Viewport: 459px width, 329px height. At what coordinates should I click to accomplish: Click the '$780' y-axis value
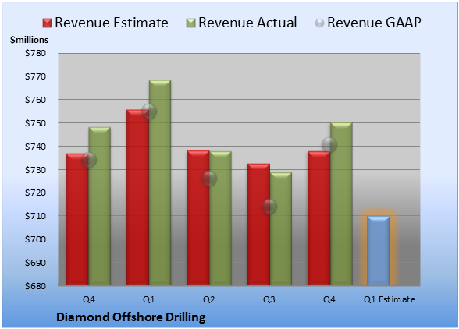[35, 53]
